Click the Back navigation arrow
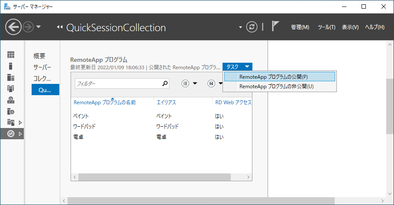This screenshot has height=205, width=394. point(13,27)
